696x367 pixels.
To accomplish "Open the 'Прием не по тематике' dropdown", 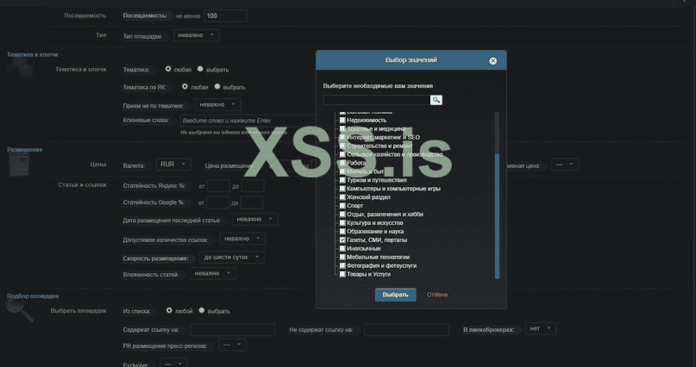I will pos(217,104).
